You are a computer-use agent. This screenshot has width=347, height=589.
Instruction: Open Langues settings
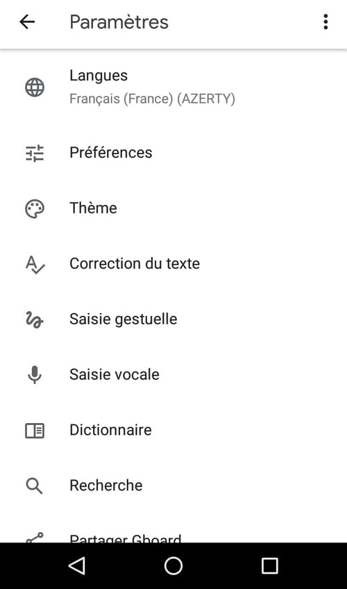[x=173, y=87]
